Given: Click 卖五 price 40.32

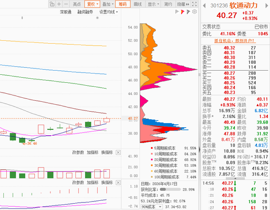Looking at the screenshot, I should (229, 48).
